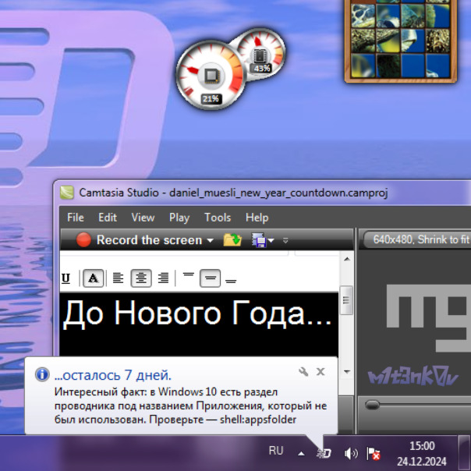Open notification settings wrench icon
The width and height of the screenshot is (471, 471).
point(303,372)
